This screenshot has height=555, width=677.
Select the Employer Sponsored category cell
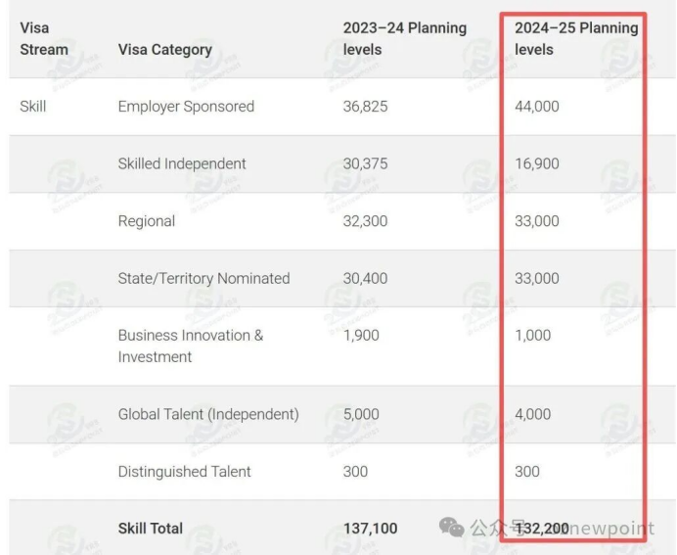[x=186, y=107]
